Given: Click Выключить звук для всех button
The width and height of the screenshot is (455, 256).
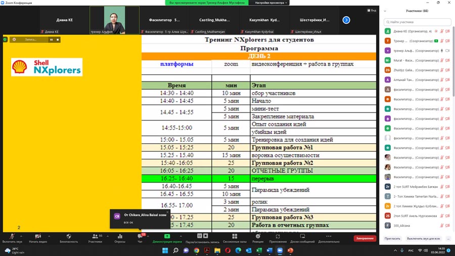Looking at the screenshot, I should [423, 239].
